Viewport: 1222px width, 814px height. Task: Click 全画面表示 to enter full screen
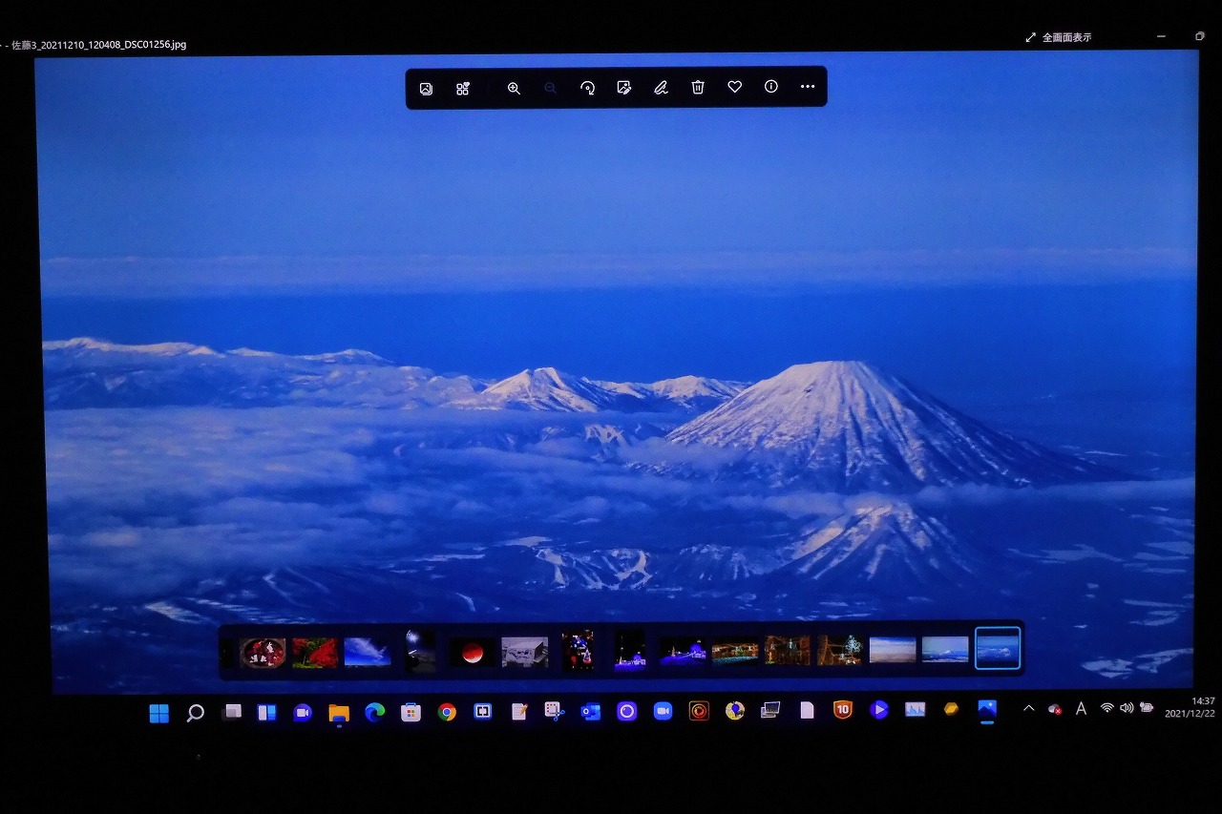click(x=1058, y=37)
